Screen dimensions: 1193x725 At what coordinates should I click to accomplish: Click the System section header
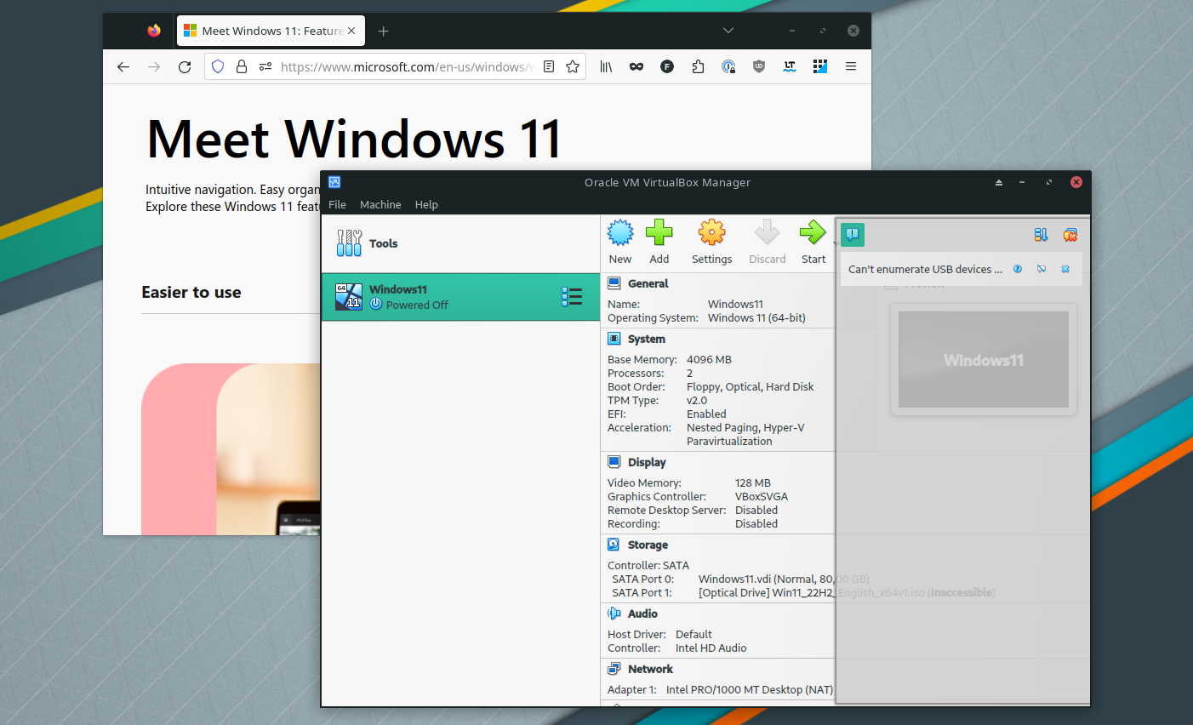coord(647,339)
